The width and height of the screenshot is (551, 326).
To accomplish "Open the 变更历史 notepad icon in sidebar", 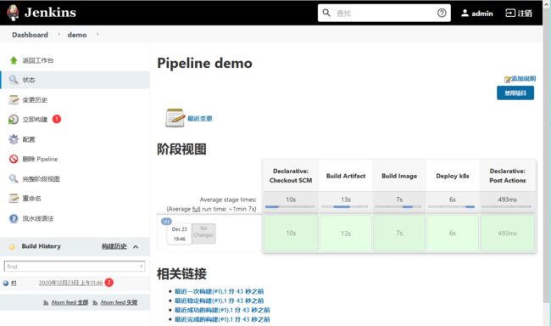I will click(x=14, y=100).
